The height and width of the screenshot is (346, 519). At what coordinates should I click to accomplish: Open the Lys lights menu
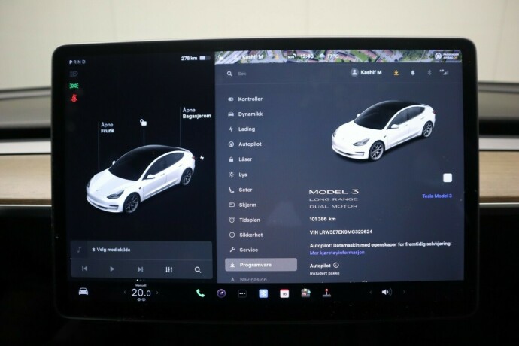[x=238, y=175]
